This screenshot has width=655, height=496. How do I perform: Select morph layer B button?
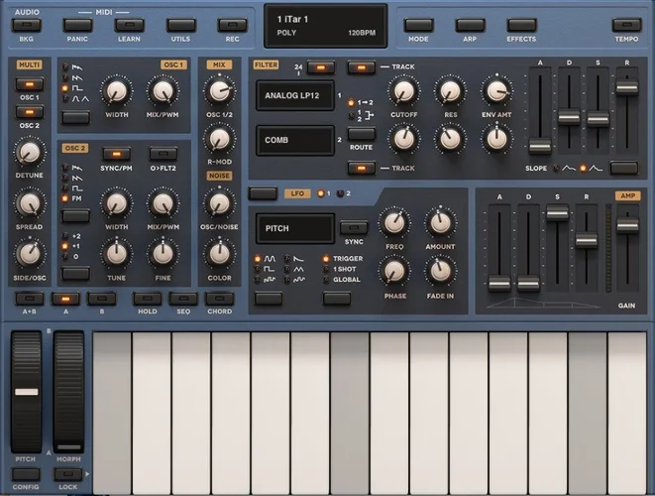pyautogui.click(x=101, y=299)
